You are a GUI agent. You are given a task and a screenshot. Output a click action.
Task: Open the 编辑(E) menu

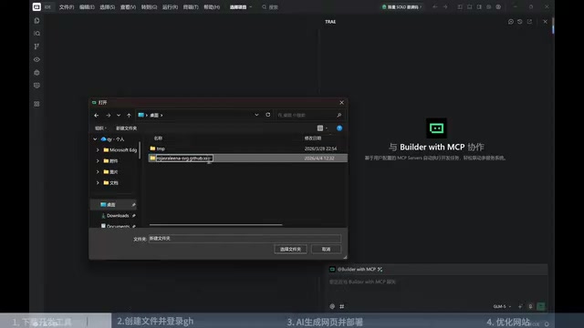coord(87,7)
